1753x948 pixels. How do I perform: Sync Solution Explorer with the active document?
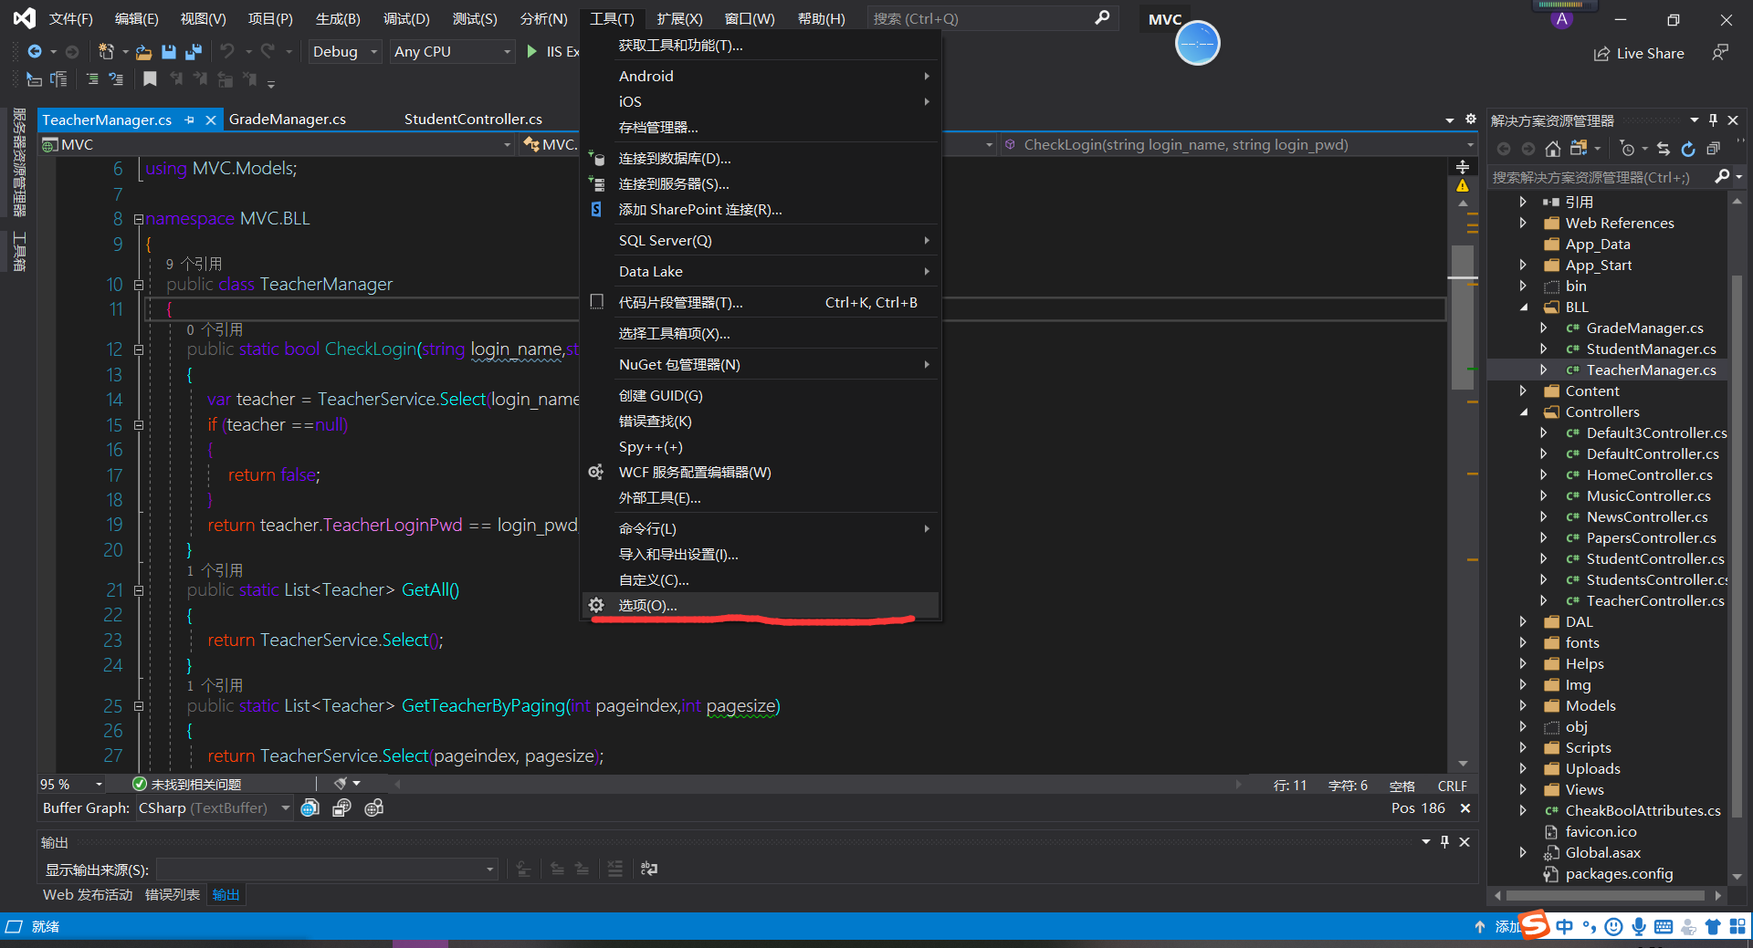click(1664, 149)
